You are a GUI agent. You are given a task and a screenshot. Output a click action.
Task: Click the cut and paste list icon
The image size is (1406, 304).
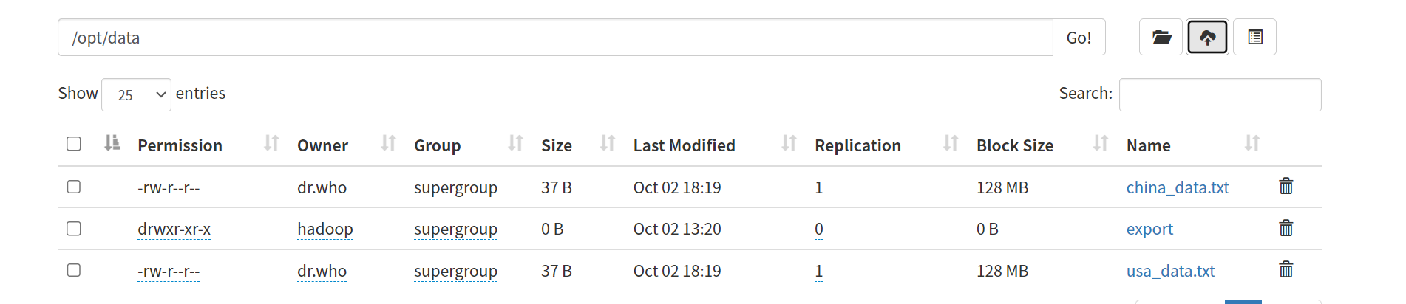pyautogui.click(x=1254, y=37)
